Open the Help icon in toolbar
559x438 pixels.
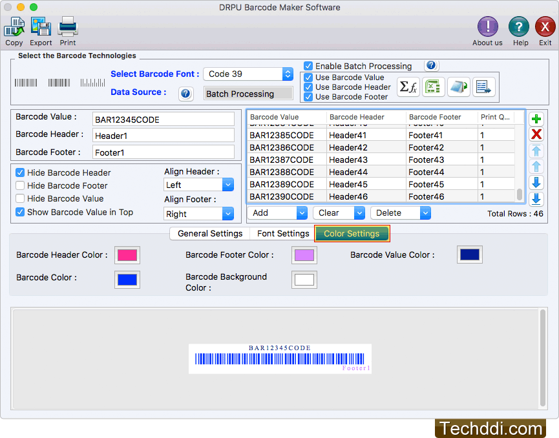point(519,26)
